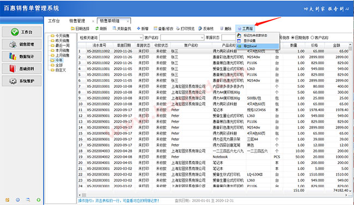
Task: Expand the 检索关键词 dropdown
Action: 141,38
